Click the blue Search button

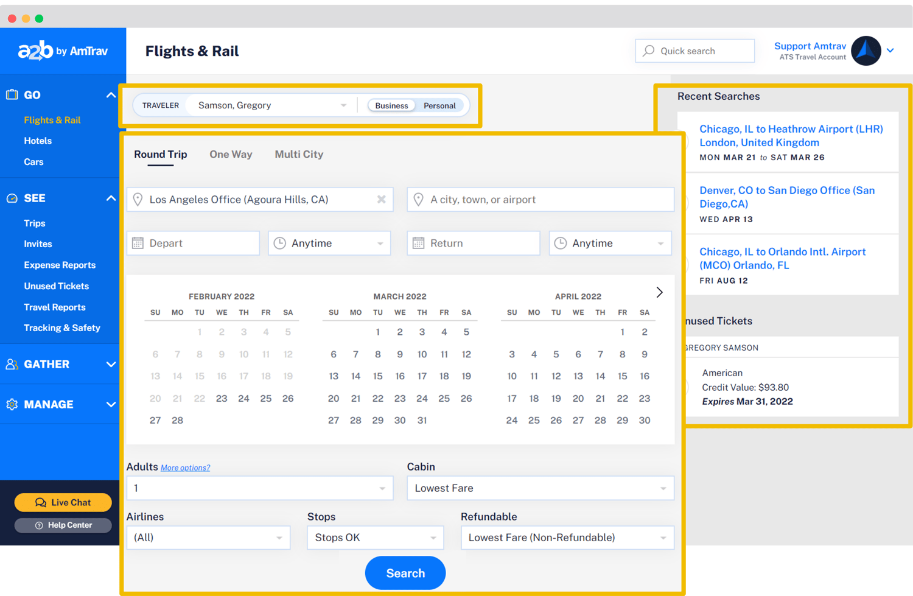click(405, 573)
